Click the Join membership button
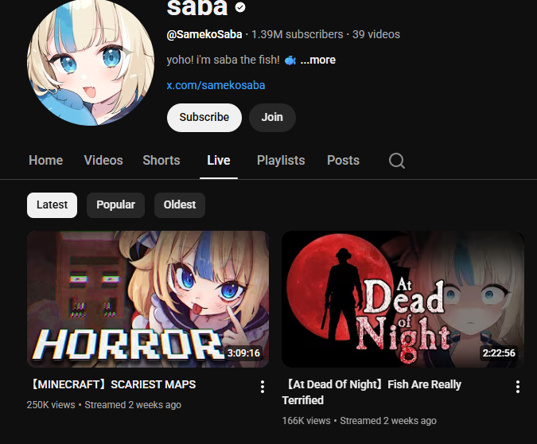The height and width of the screenshot is (444, 537). pyautogui.click(x=272, y=118)
